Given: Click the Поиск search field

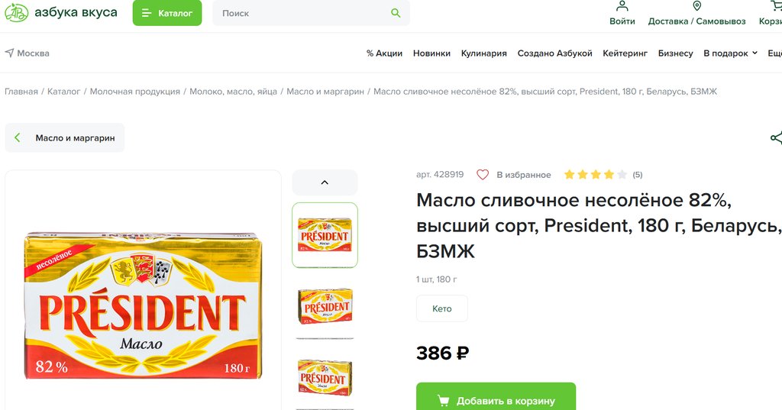Looking at the screenshot, I should [302, 13].
